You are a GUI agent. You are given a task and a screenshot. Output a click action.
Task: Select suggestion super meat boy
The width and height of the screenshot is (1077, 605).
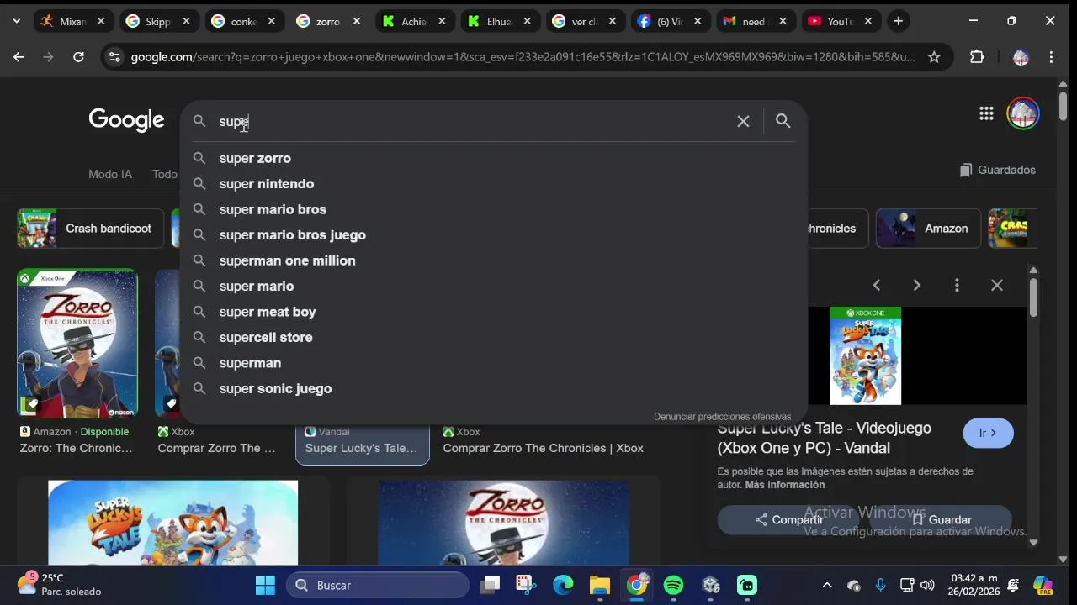click(492, 312)
